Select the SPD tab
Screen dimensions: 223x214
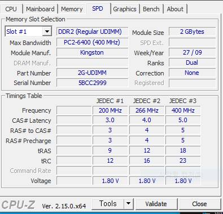(x=98, y=8)
